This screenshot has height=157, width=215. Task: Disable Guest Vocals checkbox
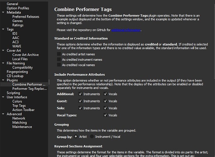point(105,101)
